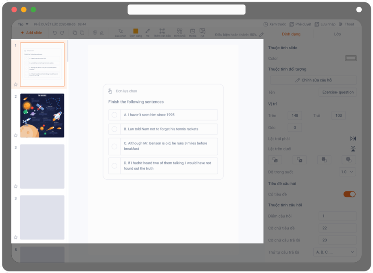Flip object horizontally with Lật trái phải icon
Image resolution: width=373 pixels, height=273 pixels.
(353, 139)
